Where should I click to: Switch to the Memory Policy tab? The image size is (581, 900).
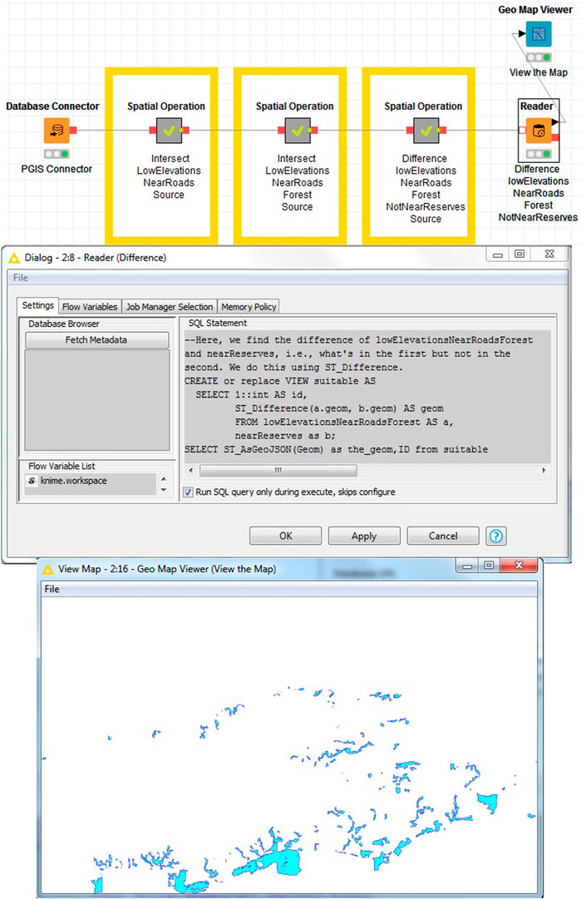click(x=249, y=307)
